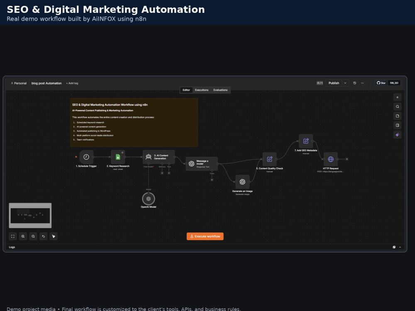The height and width of the screenshot is (311, 415).
Task: Open the OpenAI Model circular node
Action: click(x=149, y=199)
